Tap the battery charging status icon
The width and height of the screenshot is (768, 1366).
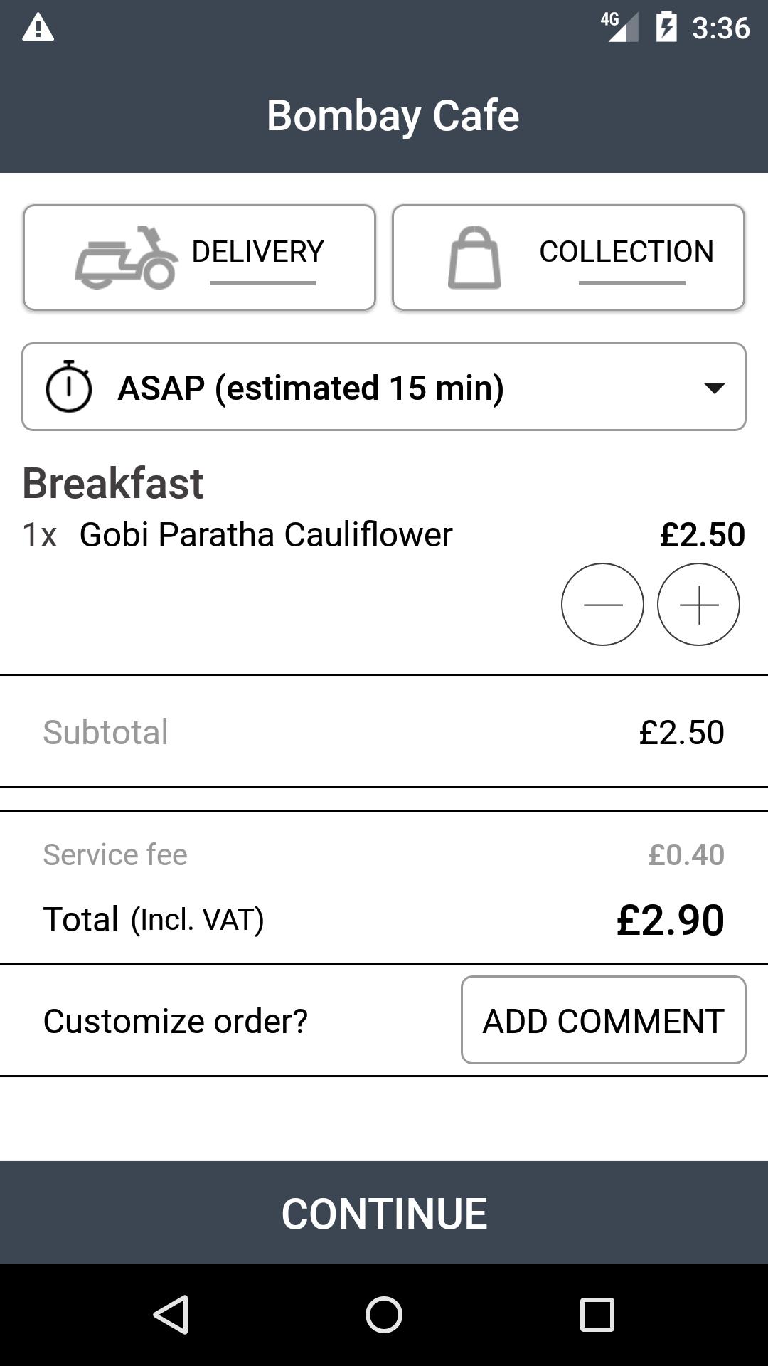point(666,28)
